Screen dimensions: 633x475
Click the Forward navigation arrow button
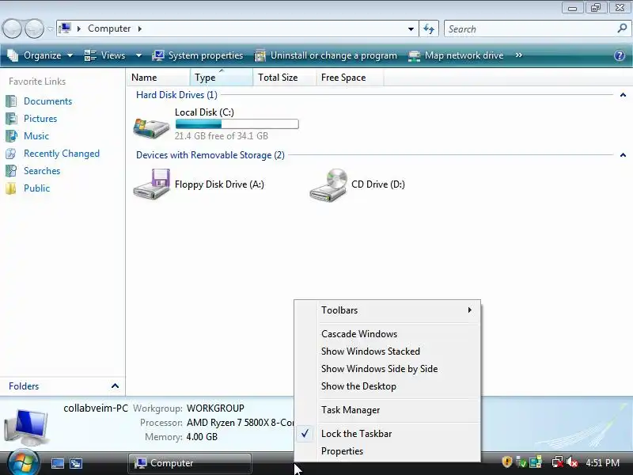[35, 28]
